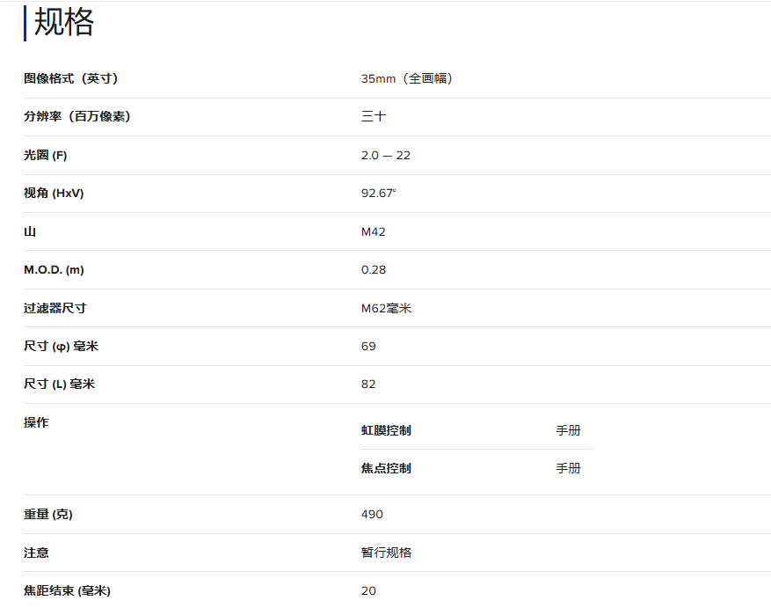Image resolution: width=771 pixels, height=608 pixels.
Task: Select the 光圈 (F) label
Action: pyautogui.click(x=45, y=156)
